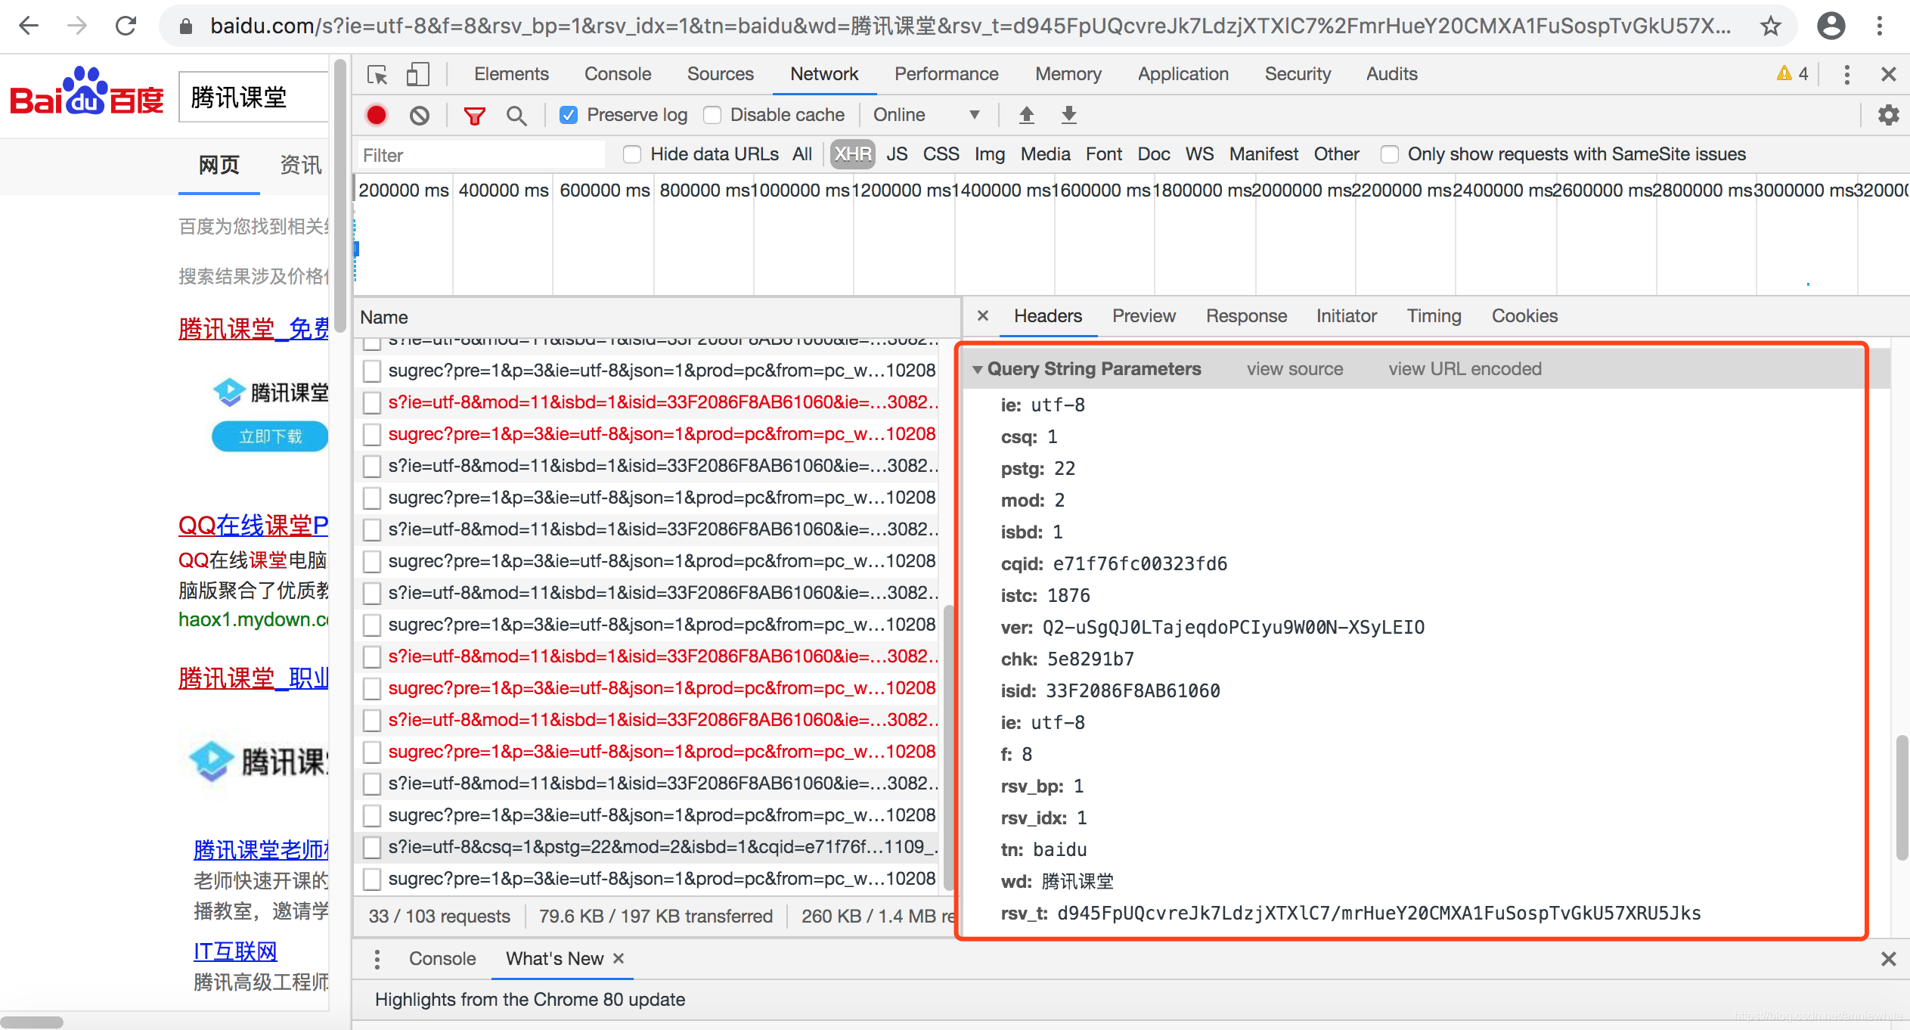The height and width of the screenshot is (1030, 1910).
Task: Filter requests by Doc type
Action: click(1154, 154)
